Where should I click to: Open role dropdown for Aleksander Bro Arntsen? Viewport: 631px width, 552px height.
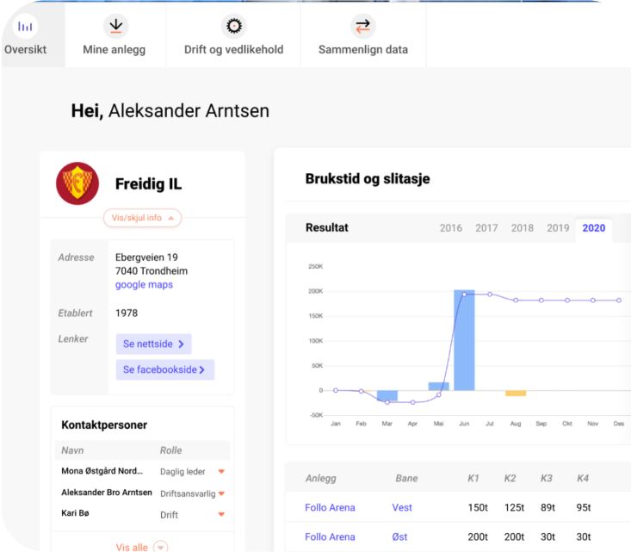coord(221,493)
